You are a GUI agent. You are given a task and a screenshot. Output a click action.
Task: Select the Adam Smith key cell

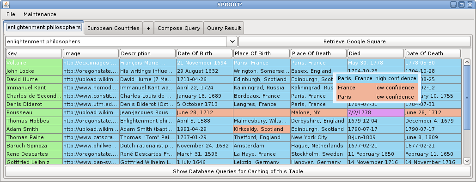34,129
